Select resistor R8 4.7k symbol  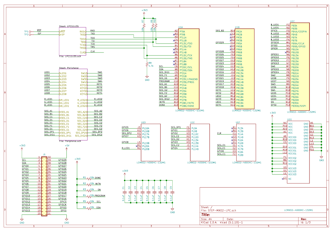(147, 65)
